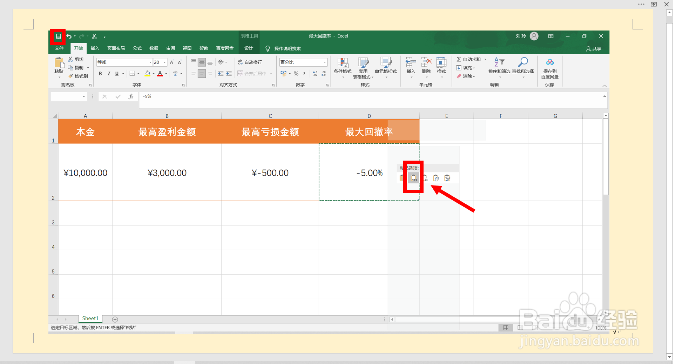
Task: Click the percent style icon
Action: [x=296, y=74]
